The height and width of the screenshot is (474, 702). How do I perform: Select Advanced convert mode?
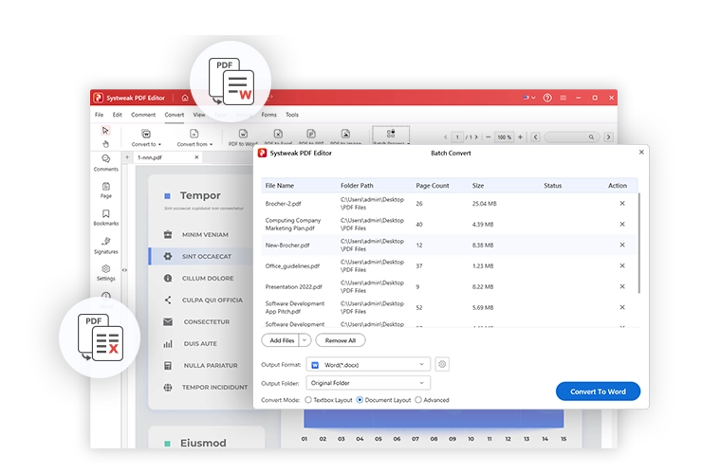[418, 400]
